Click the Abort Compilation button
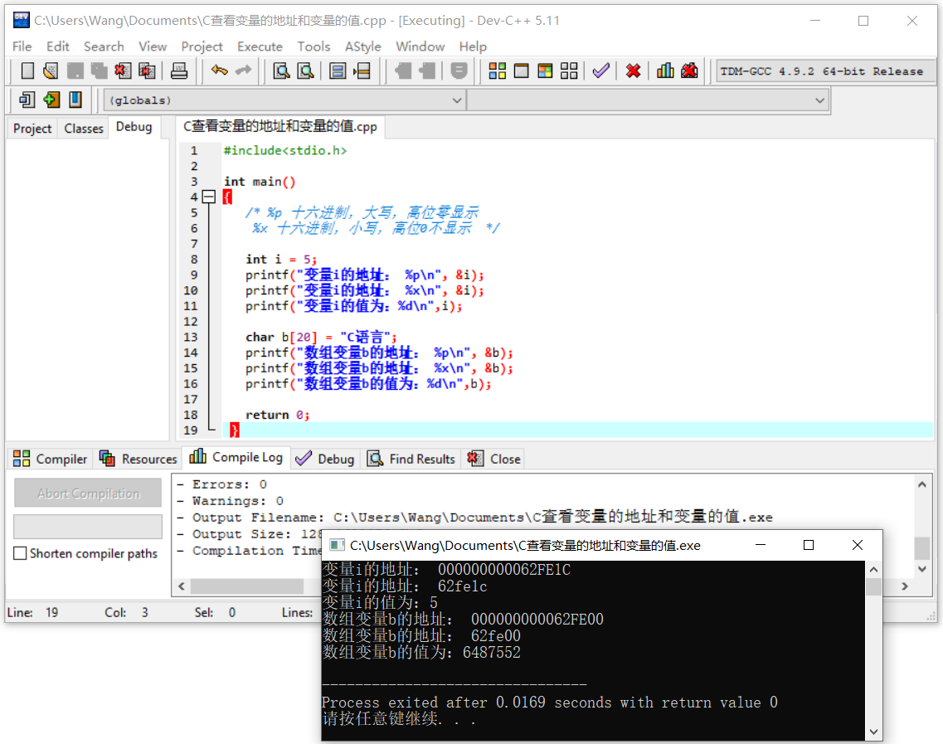The width and height of the screenshot is (943, 744). pos(88,494)
